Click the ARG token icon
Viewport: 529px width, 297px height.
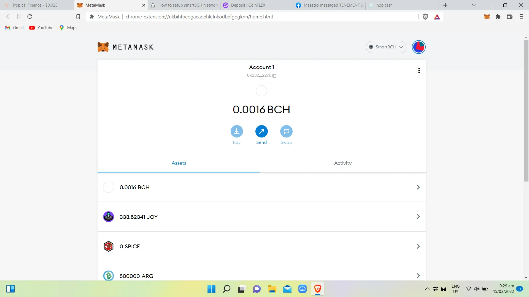coord(109,276)
